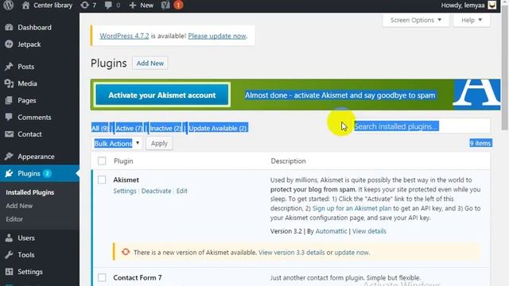Click Tools wrench icon in sidebar

click(9, 254)
